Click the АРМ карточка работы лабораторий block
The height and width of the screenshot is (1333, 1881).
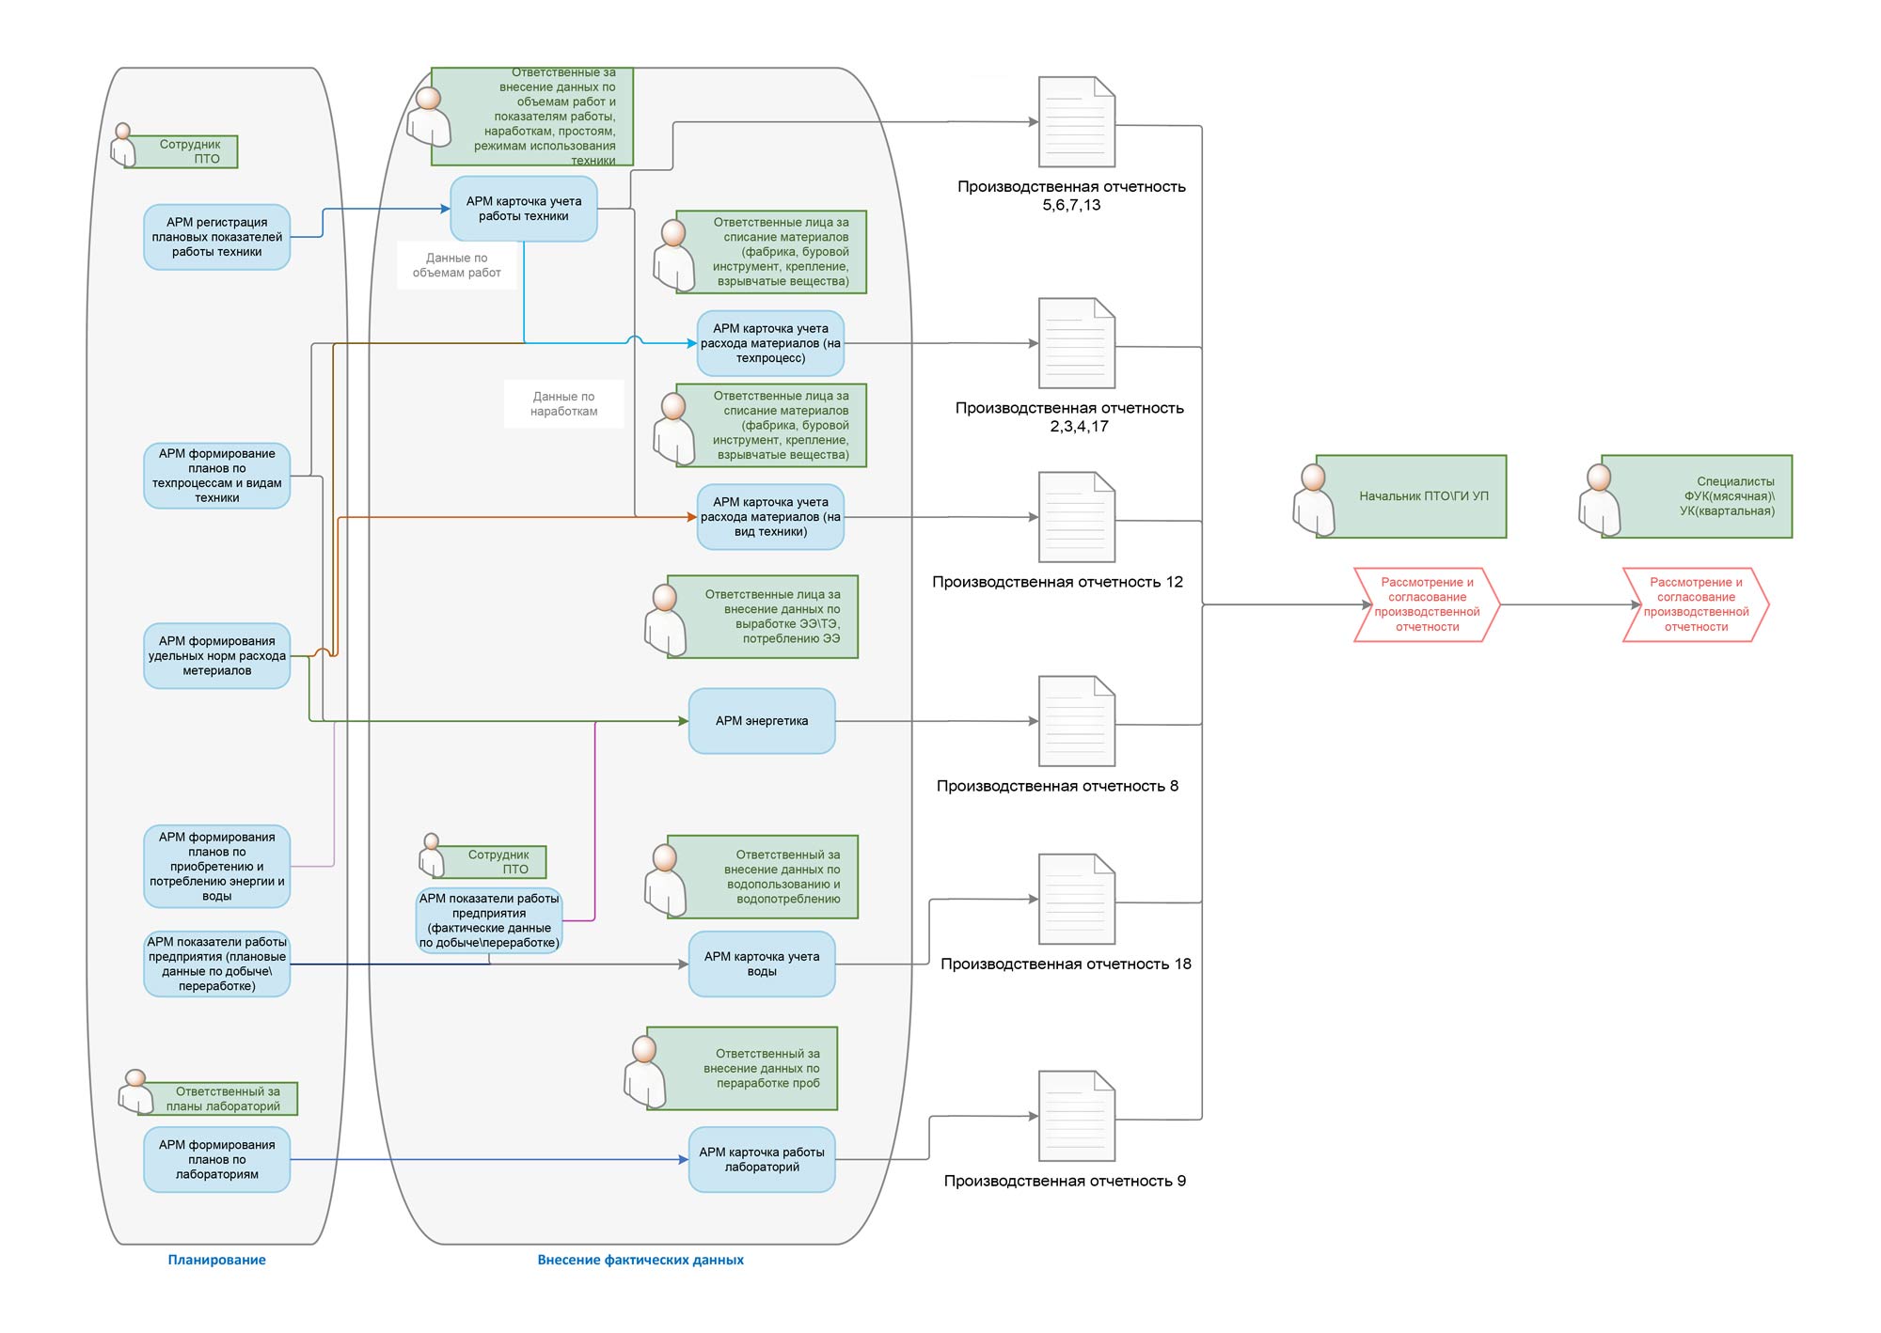[x=761, y=1159]
